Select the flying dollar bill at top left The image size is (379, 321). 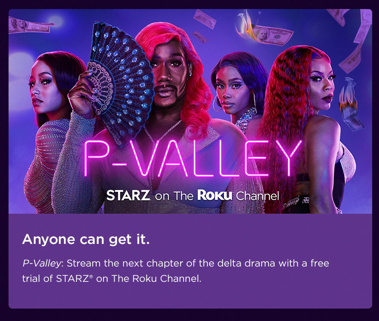pyautogui.click(x=29, y=26)
